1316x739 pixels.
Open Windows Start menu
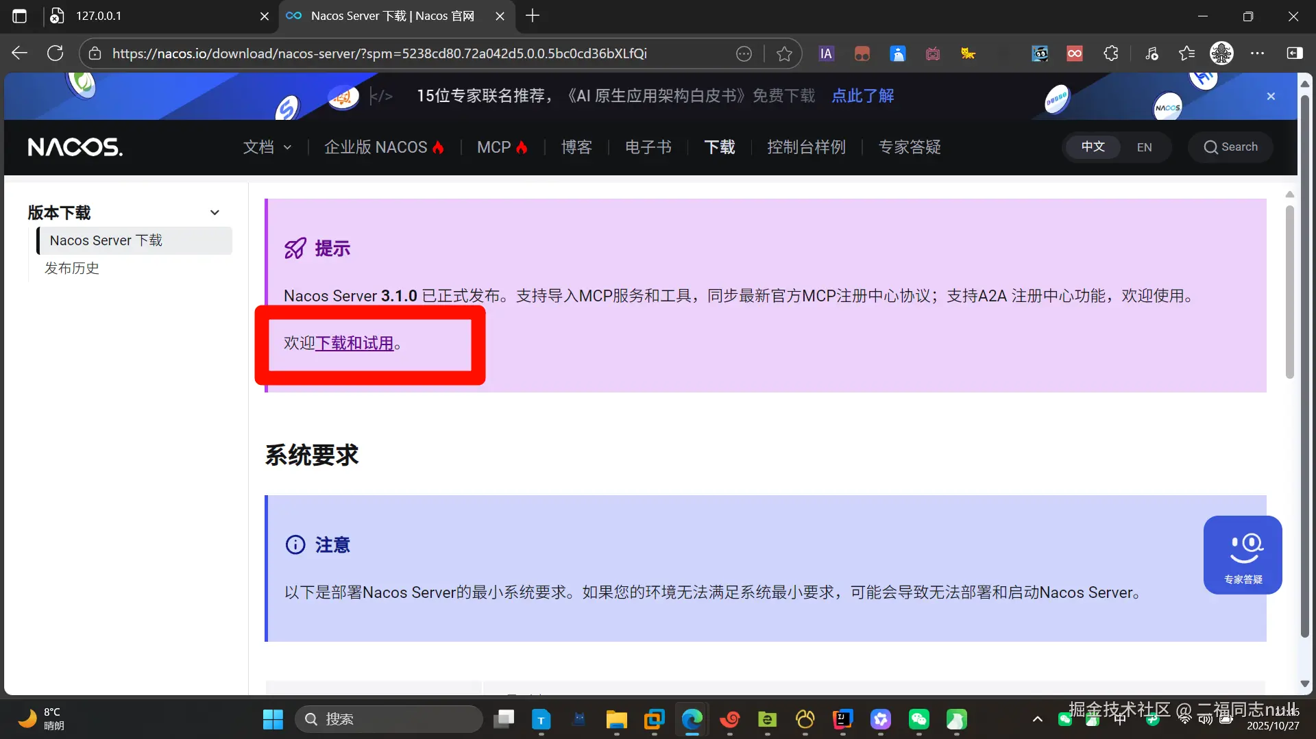[x=273, y=719]
